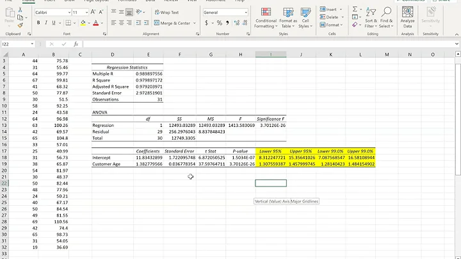Image resolution: width=461 pixels, height=259 pixels.
Task: Click Increase Decimal icon
Action: pos(237,22)
